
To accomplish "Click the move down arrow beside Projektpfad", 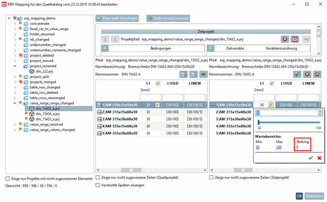I will pyautogui.click(x=115, y=39).
